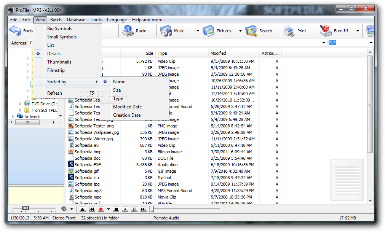Click the Pictures toolbar icon

(208, 31)
